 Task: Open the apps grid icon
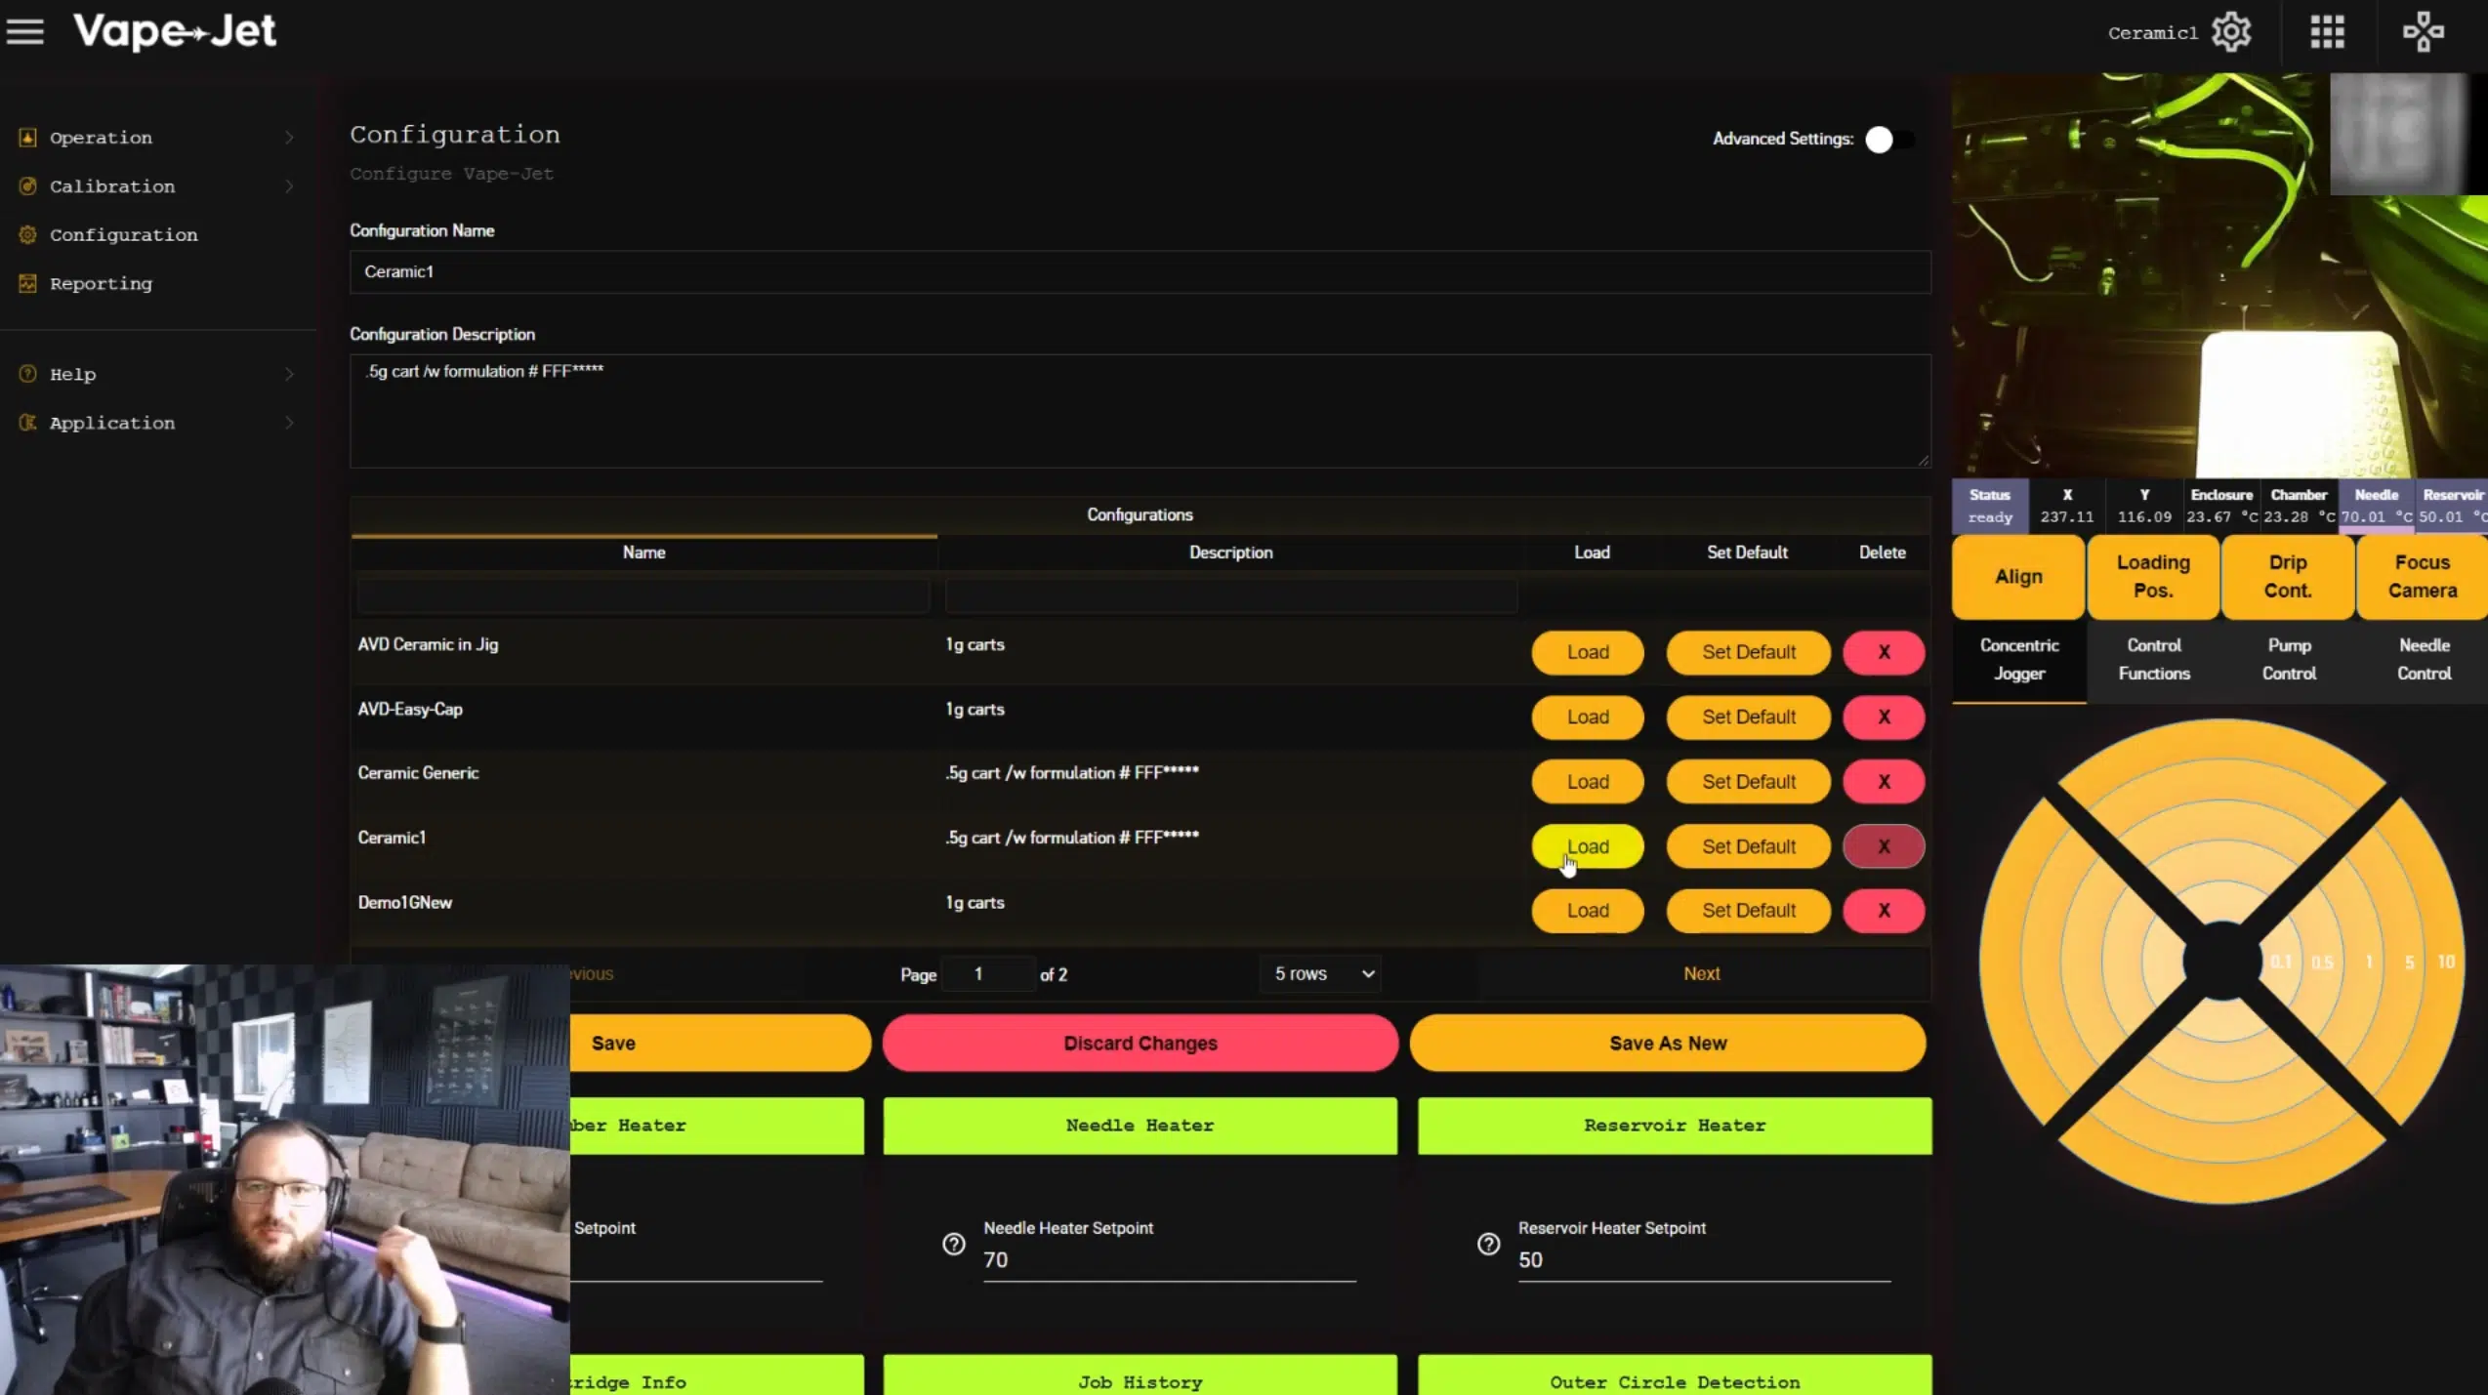coord(2327,32)
